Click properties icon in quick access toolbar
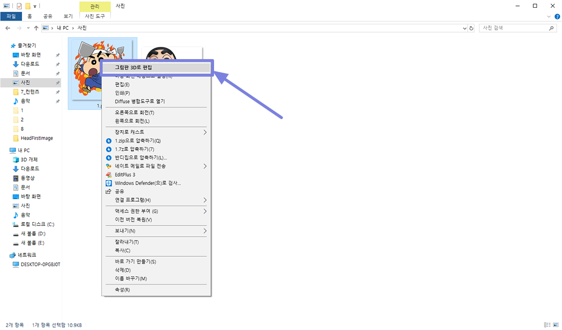The width and height of the screenshot is (562, 330). point(19,6)
